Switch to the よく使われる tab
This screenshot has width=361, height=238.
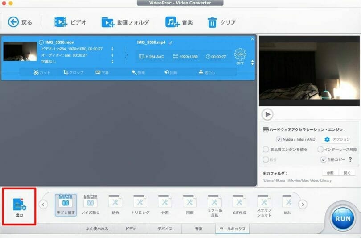[97, 229]
